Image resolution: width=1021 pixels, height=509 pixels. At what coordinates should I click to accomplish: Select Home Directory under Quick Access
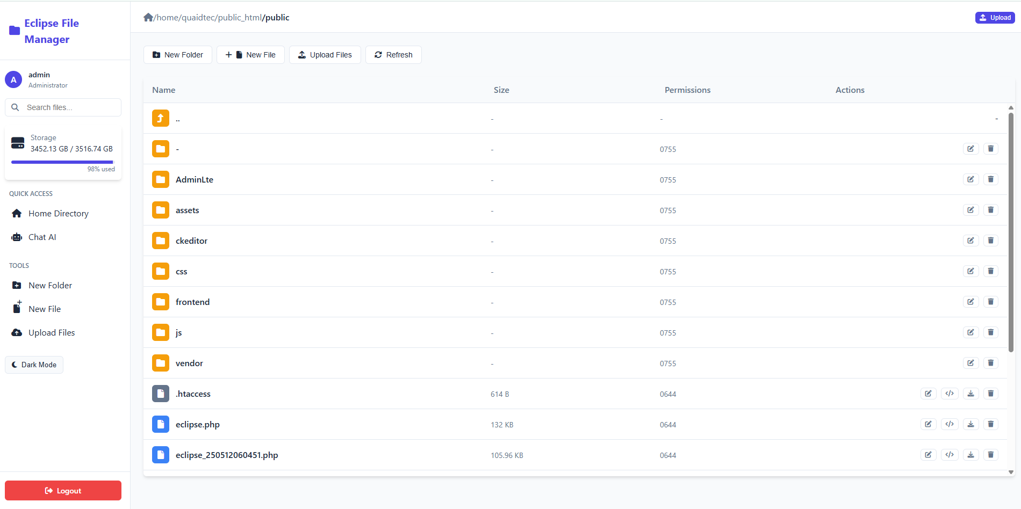tap(58, 213)
